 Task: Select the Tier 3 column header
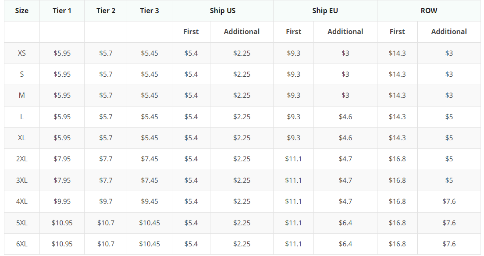149,11
